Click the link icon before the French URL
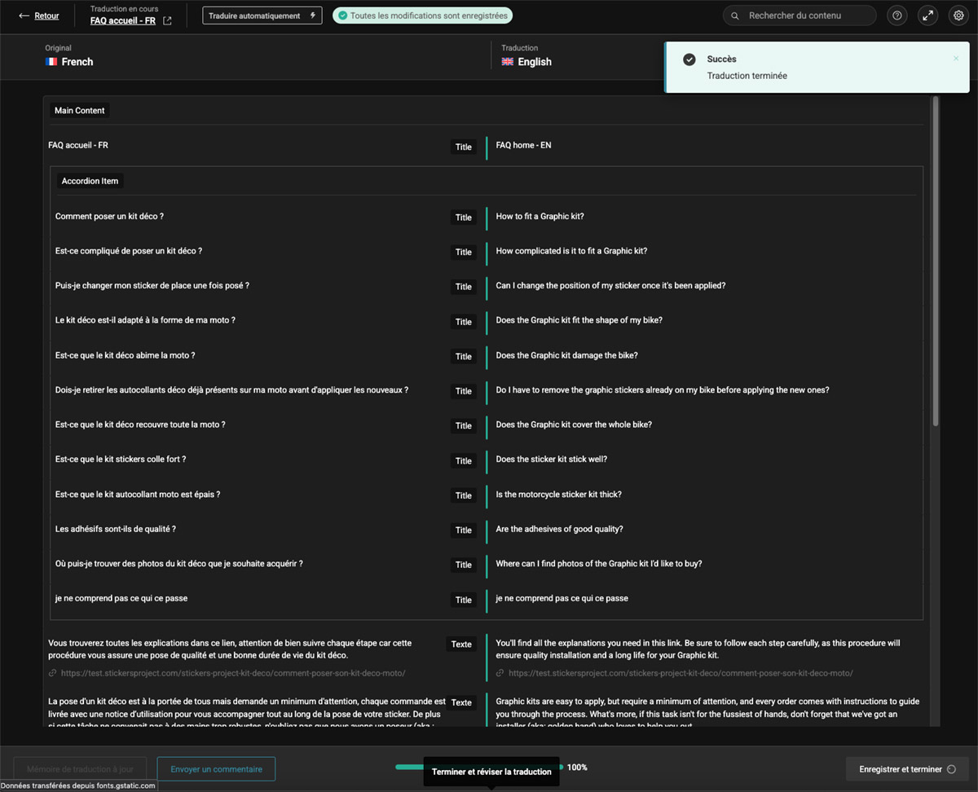 click(x=52, y=674)
